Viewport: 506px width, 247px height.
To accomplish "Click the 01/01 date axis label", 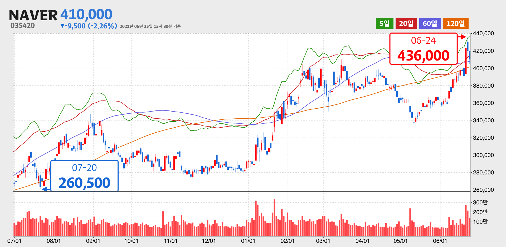I will point(248,241).
